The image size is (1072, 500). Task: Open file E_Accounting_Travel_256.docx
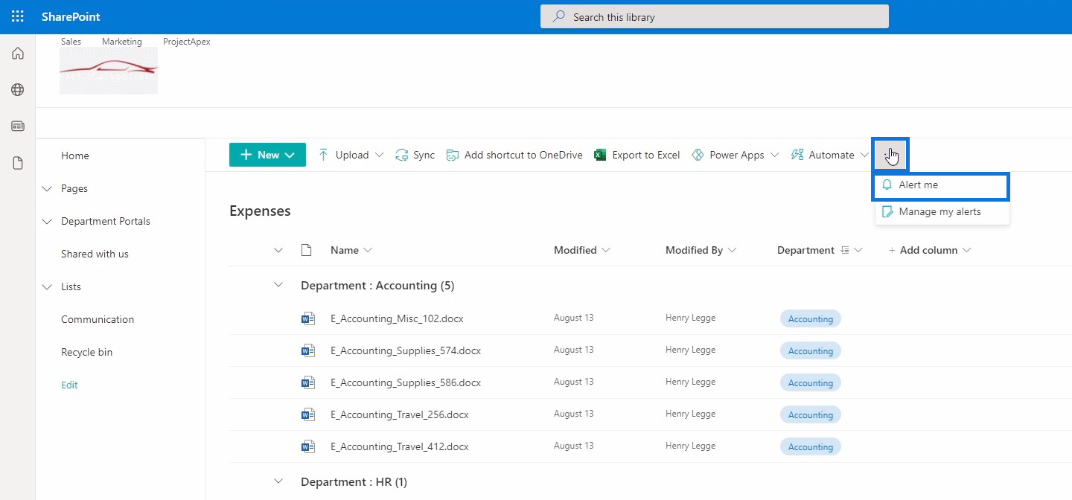click(x=400, y=414)
